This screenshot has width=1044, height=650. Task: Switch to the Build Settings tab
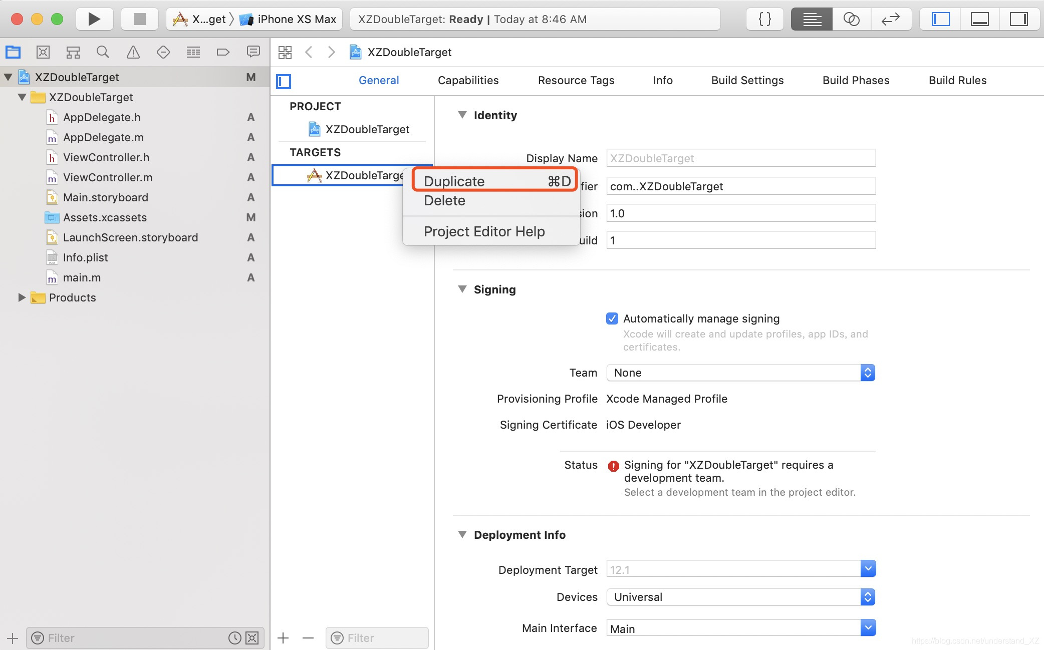click(747, 80)
